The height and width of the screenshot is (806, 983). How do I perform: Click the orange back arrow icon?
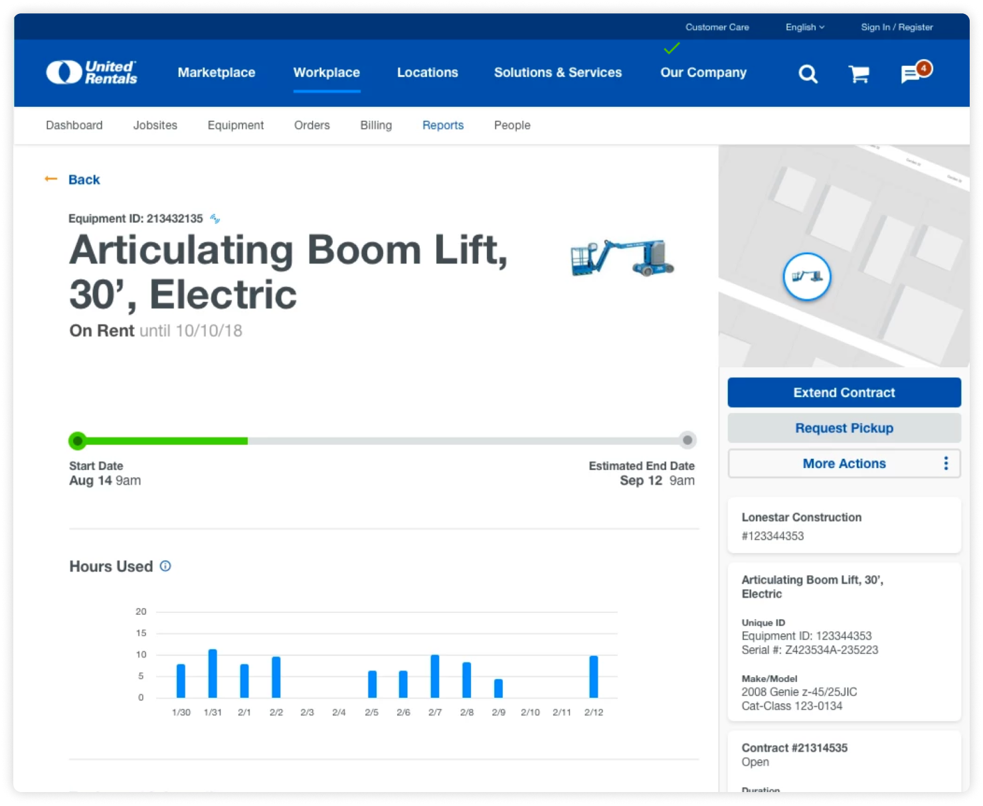pos(51,179)
